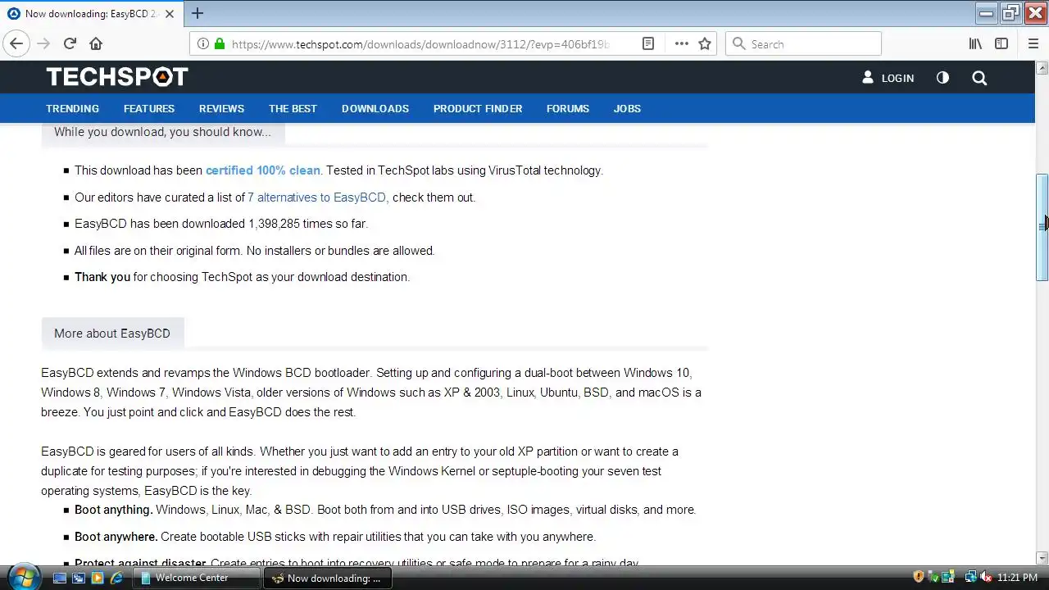Show site information icon in address bar
Screen dimensions: 1049x590
(203, 44)
